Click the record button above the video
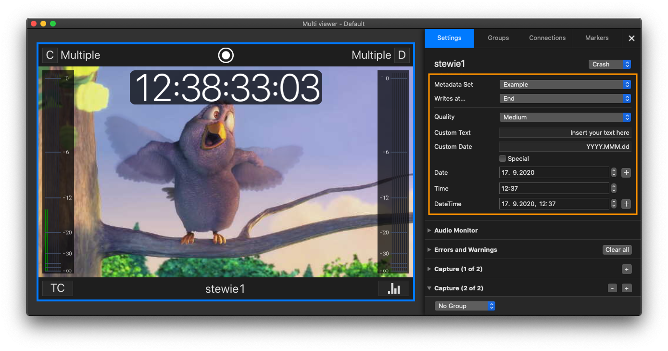The width and height of the screenshot is (668, 351). coord(226,55)
